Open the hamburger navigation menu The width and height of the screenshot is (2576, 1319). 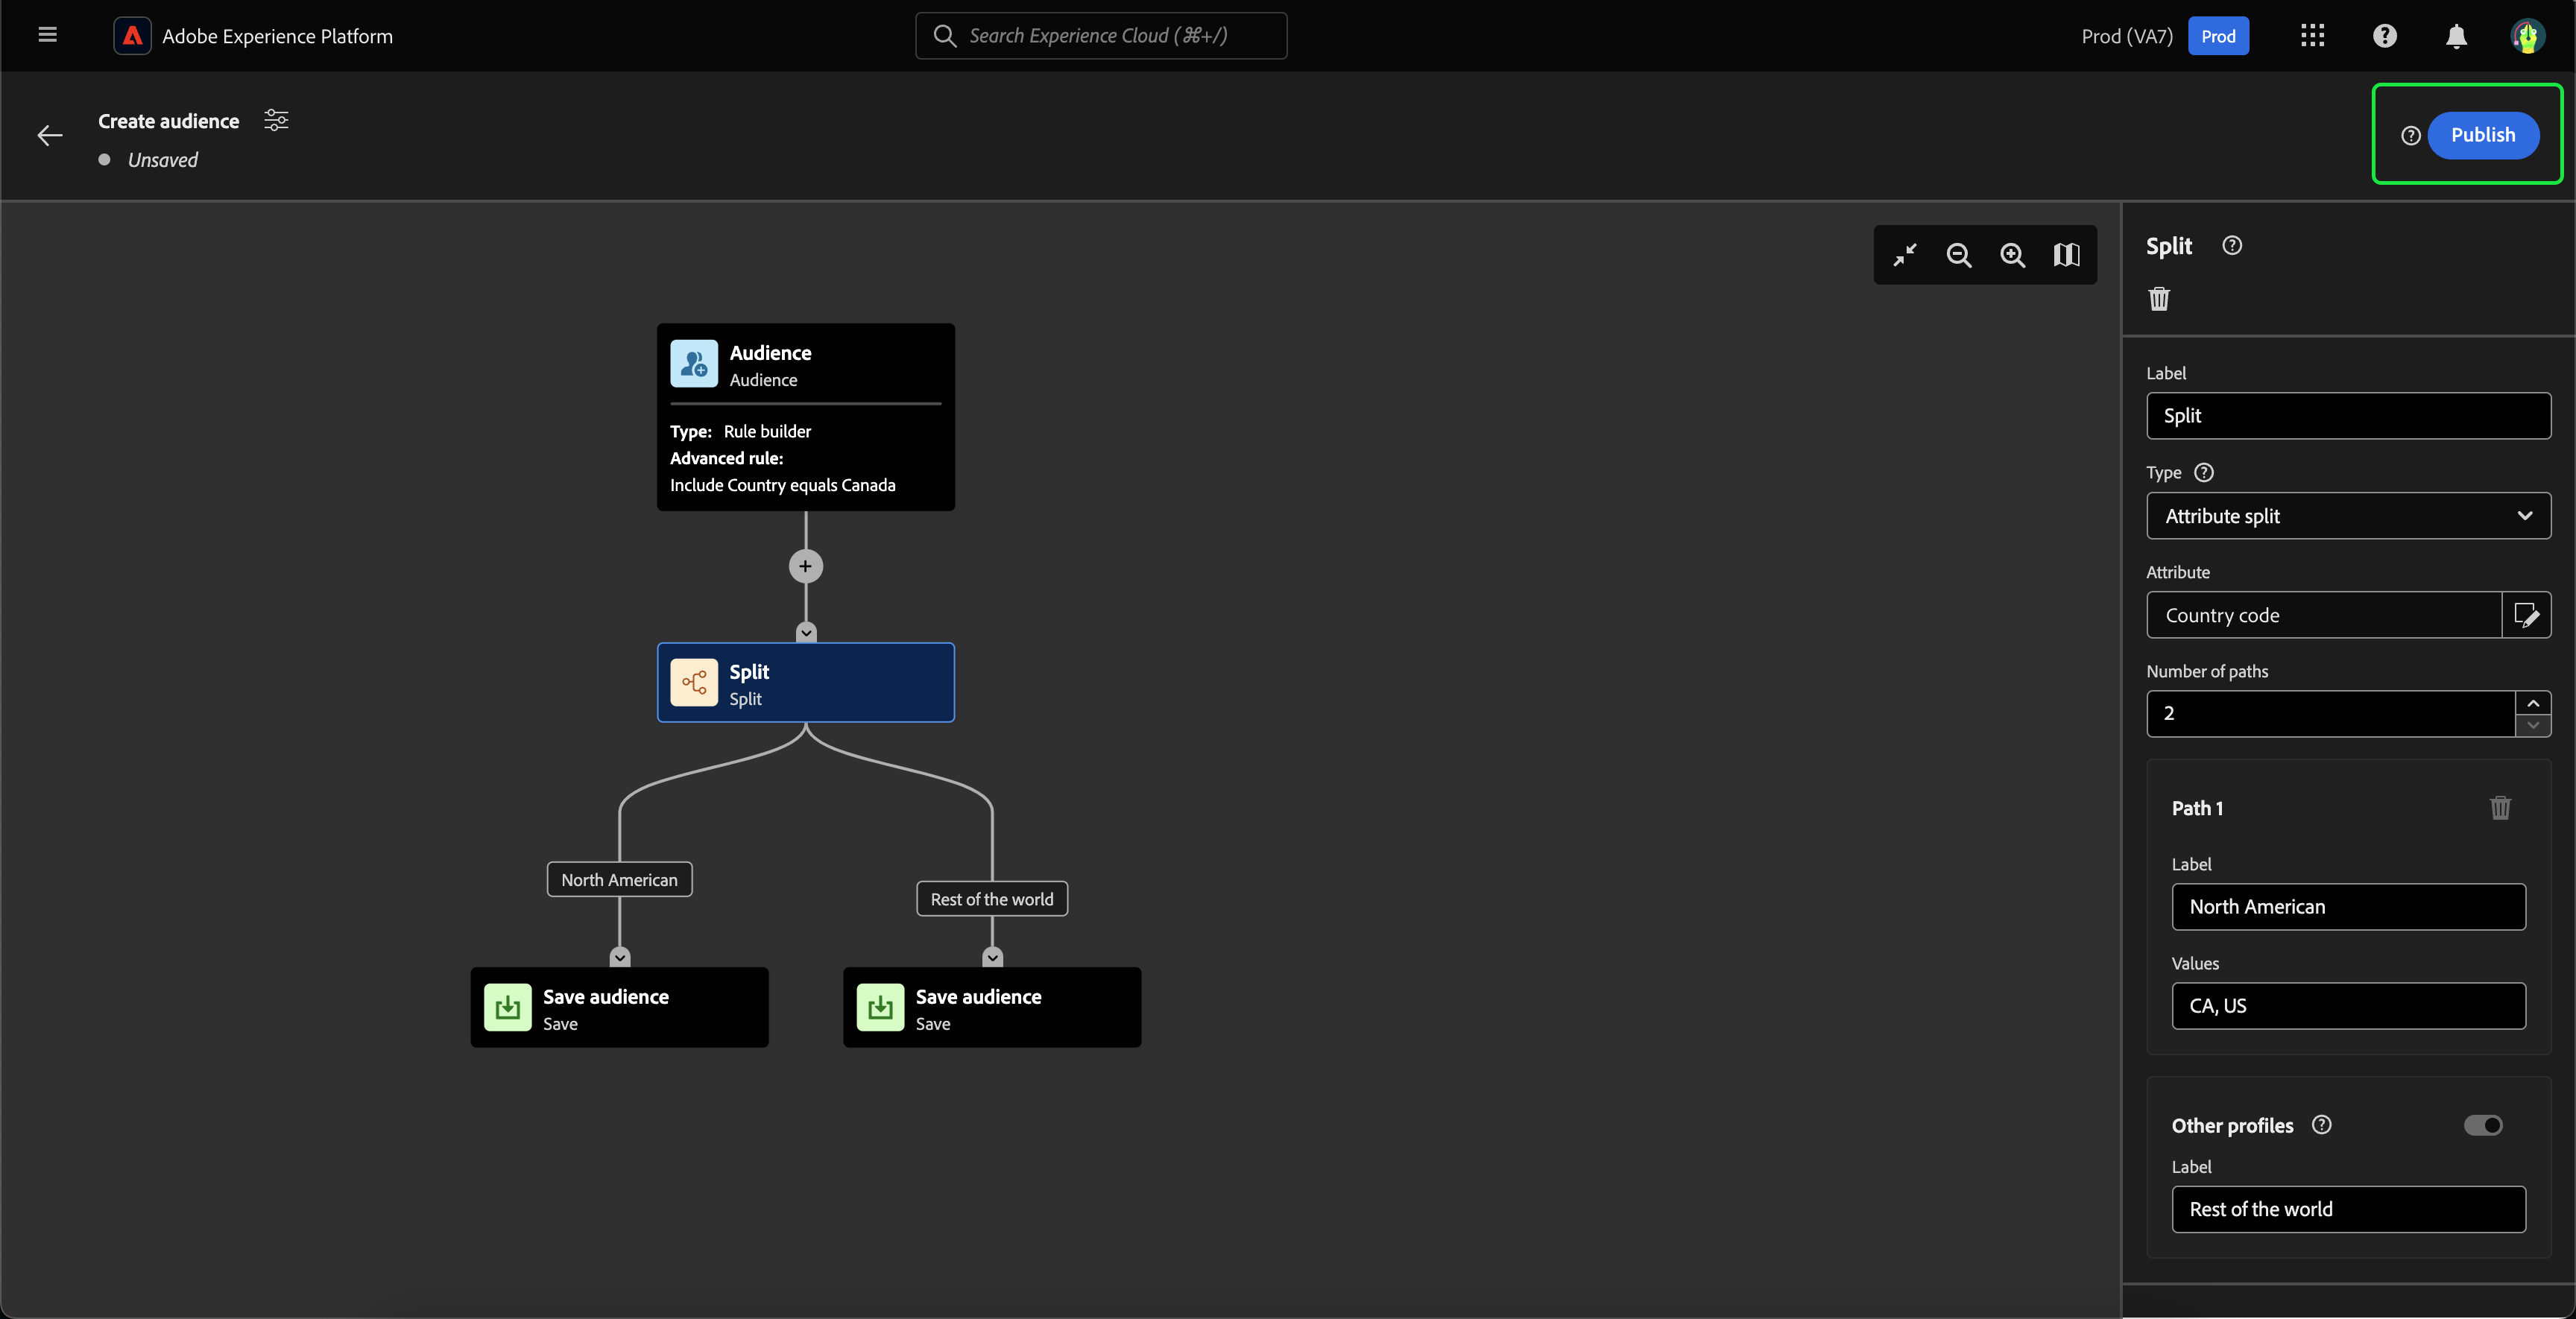point(47,35)
